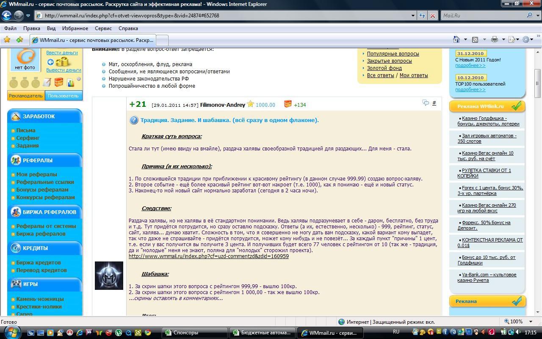Open the search provider dropdown arrow
542x339 pixels.
click(537, 16)
